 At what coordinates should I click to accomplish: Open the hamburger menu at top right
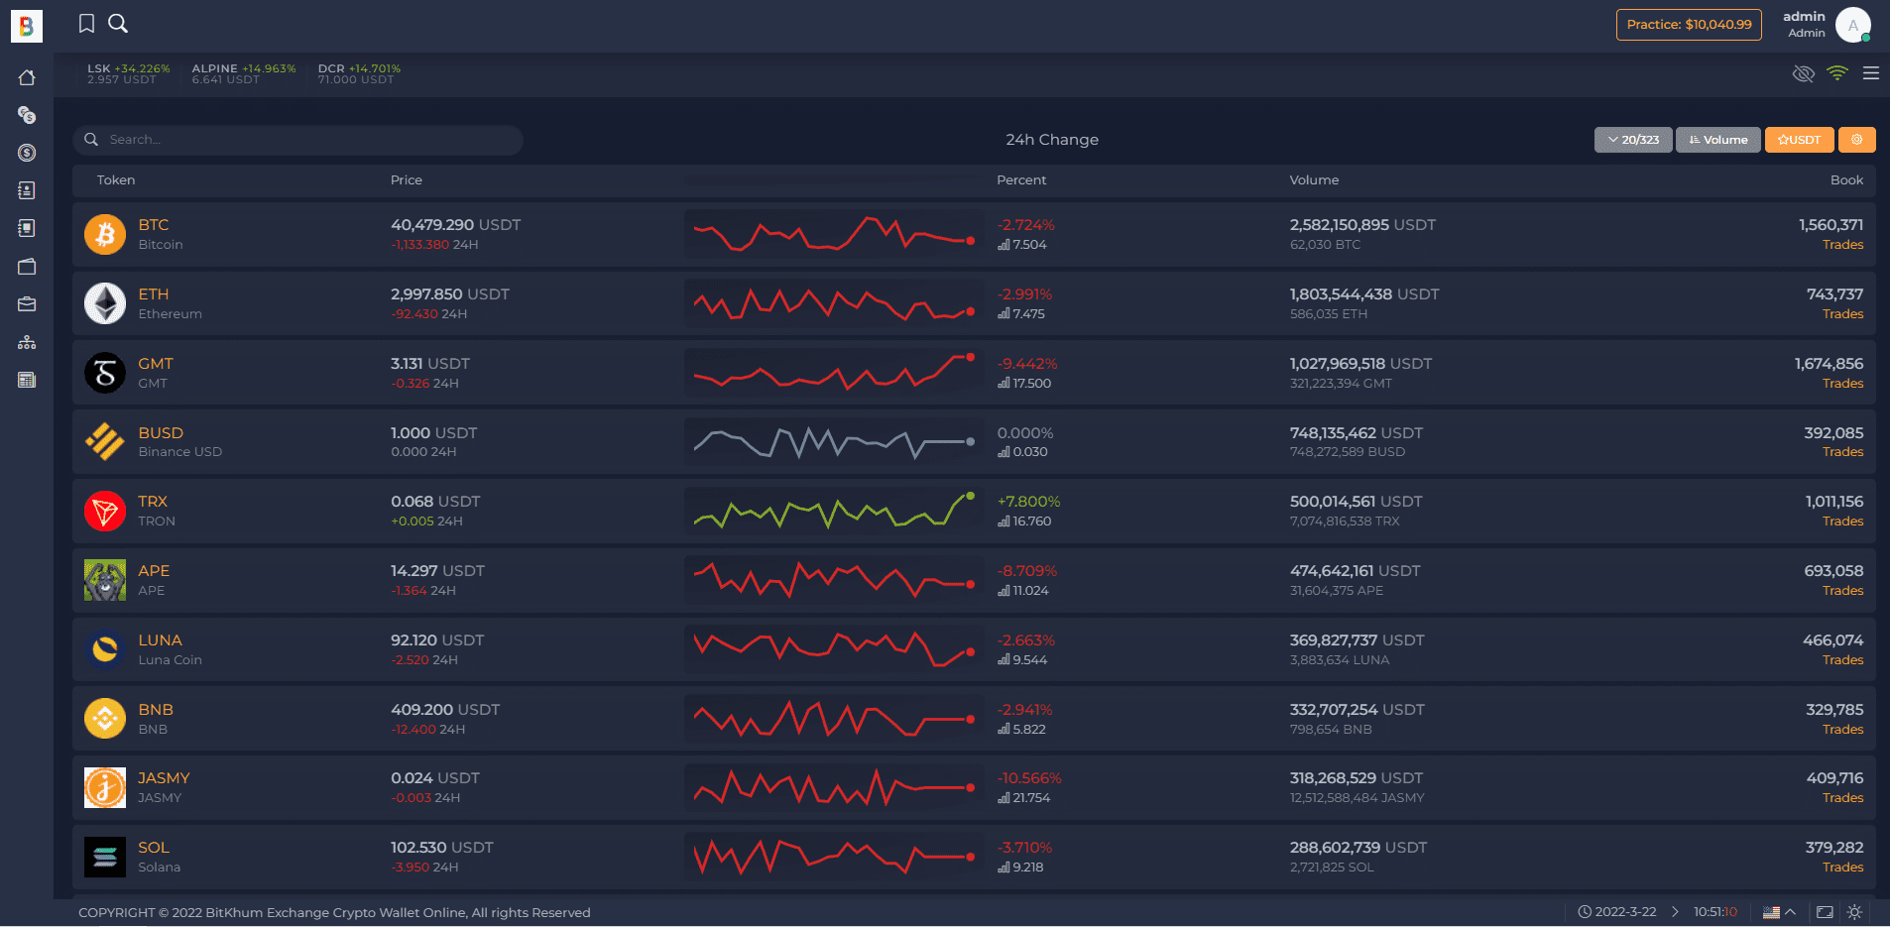1870,73
